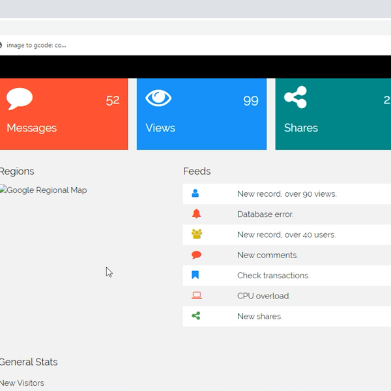This screenshot has width=391, height=391.
Task: Click the blue user icon in Feeds
Action: (x=195, y=194)
